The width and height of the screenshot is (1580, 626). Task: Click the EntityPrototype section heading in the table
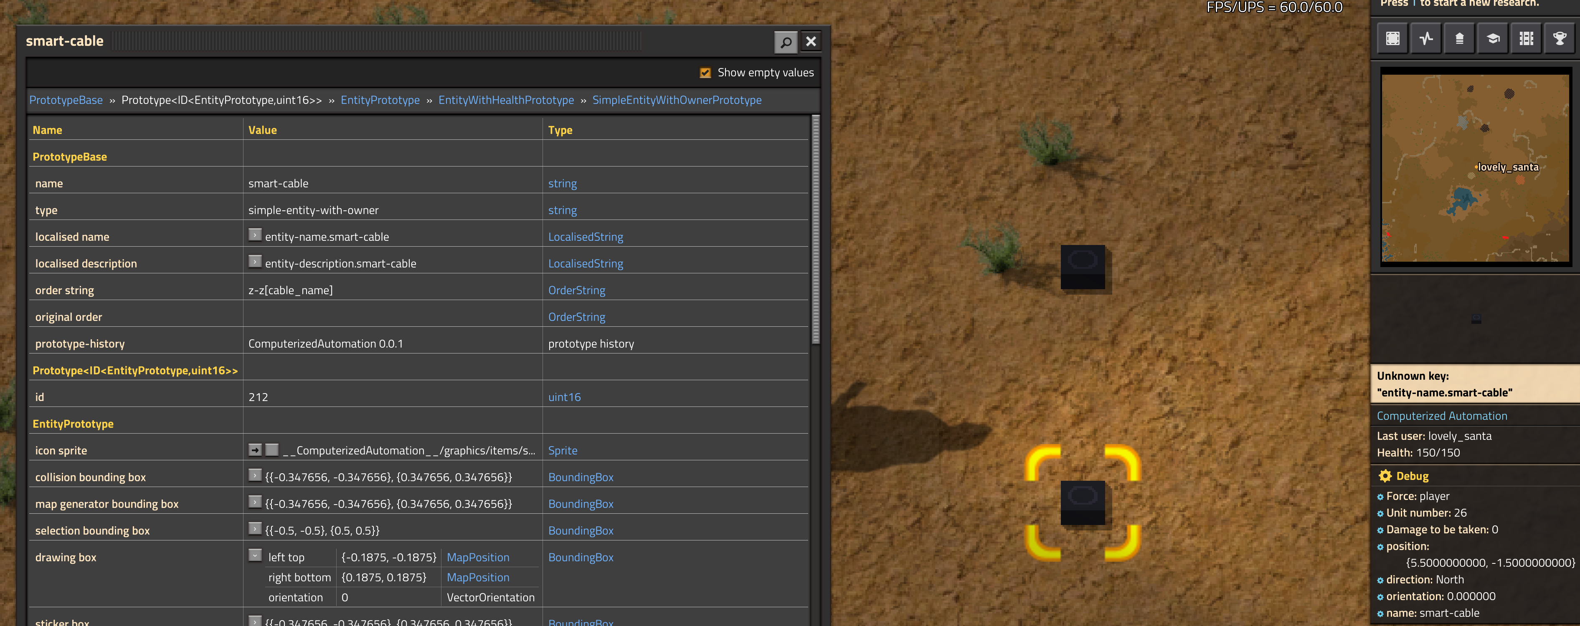pos(73,424)
